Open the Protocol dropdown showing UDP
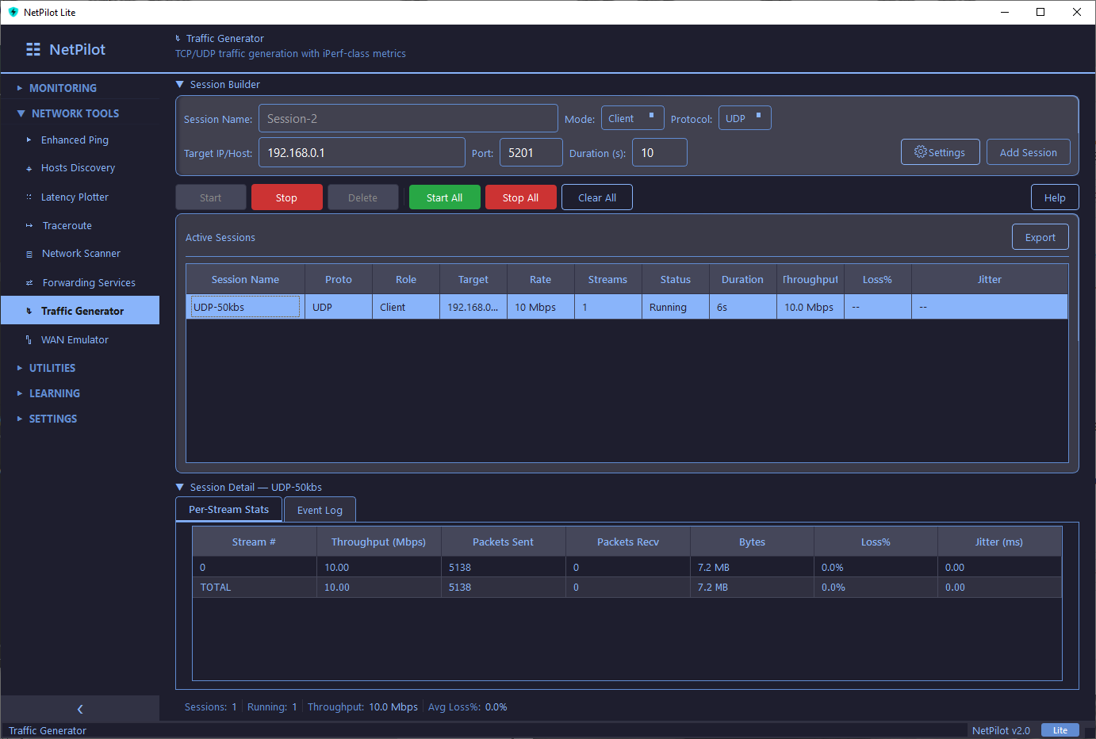 (x=745, y=117)
